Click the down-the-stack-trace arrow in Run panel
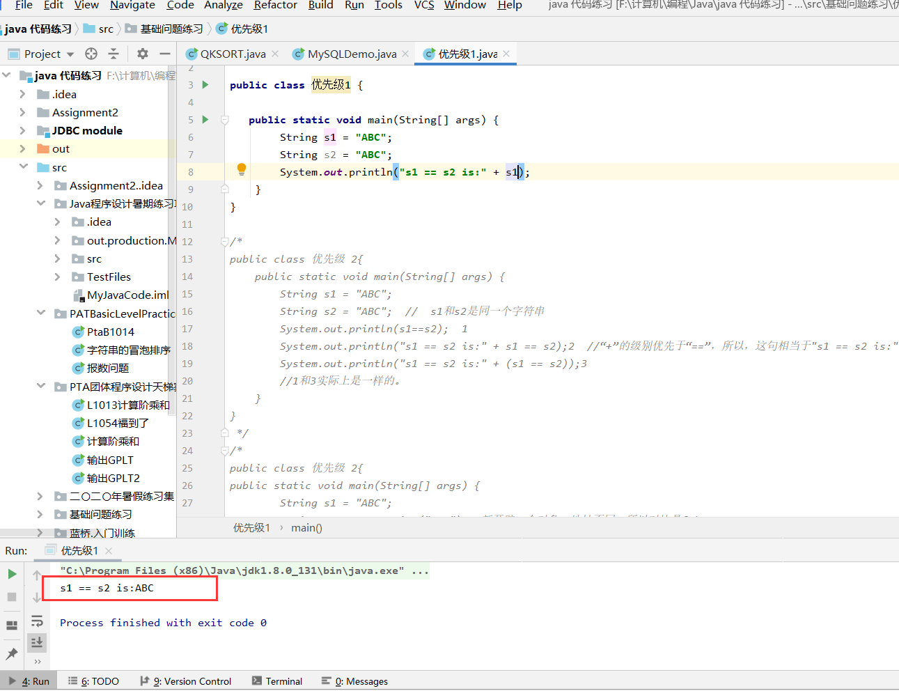 tap(37, 597)
